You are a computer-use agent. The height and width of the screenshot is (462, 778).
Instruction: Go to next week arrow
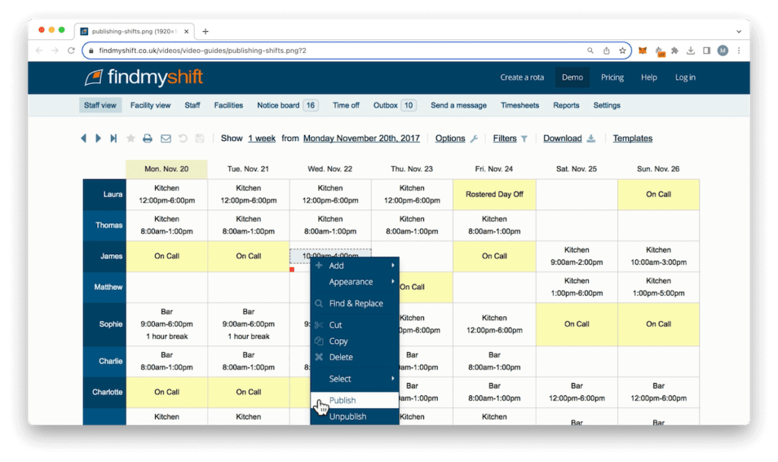tap(98, 138)
